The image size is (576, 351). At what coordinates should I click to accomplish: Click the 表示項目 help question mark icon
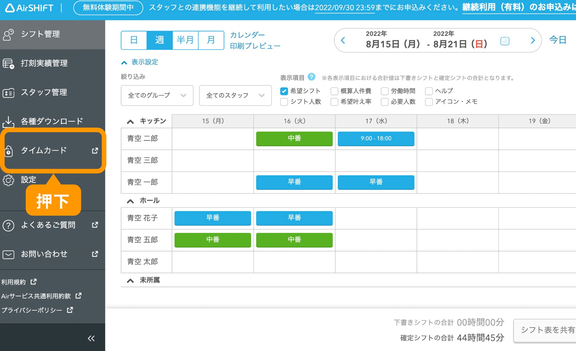pyautogui.click(x=312, y=77)
